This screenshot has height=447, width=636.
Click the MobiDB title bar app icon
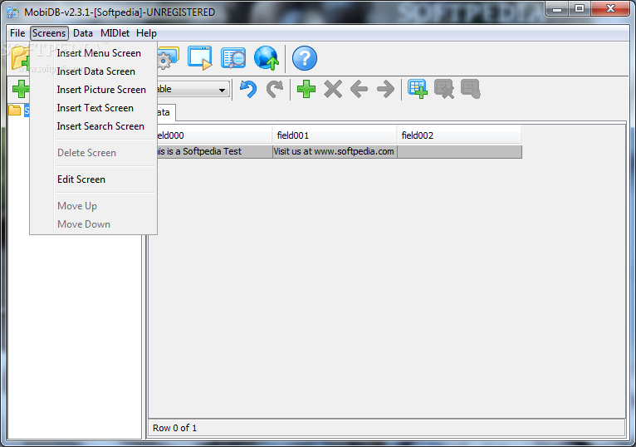click(x=13, y=12)
